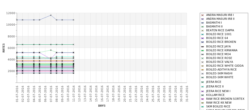Select the RAW RICE KK NEW legend label
The image size is (251, 110).
[219, 103]
